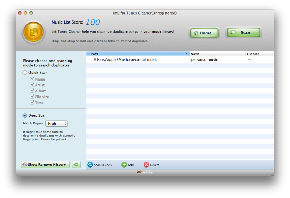Click the imElfin logo in footer
Image resolution: width=290 pixels, height=198 pixels.
point(145,173)
